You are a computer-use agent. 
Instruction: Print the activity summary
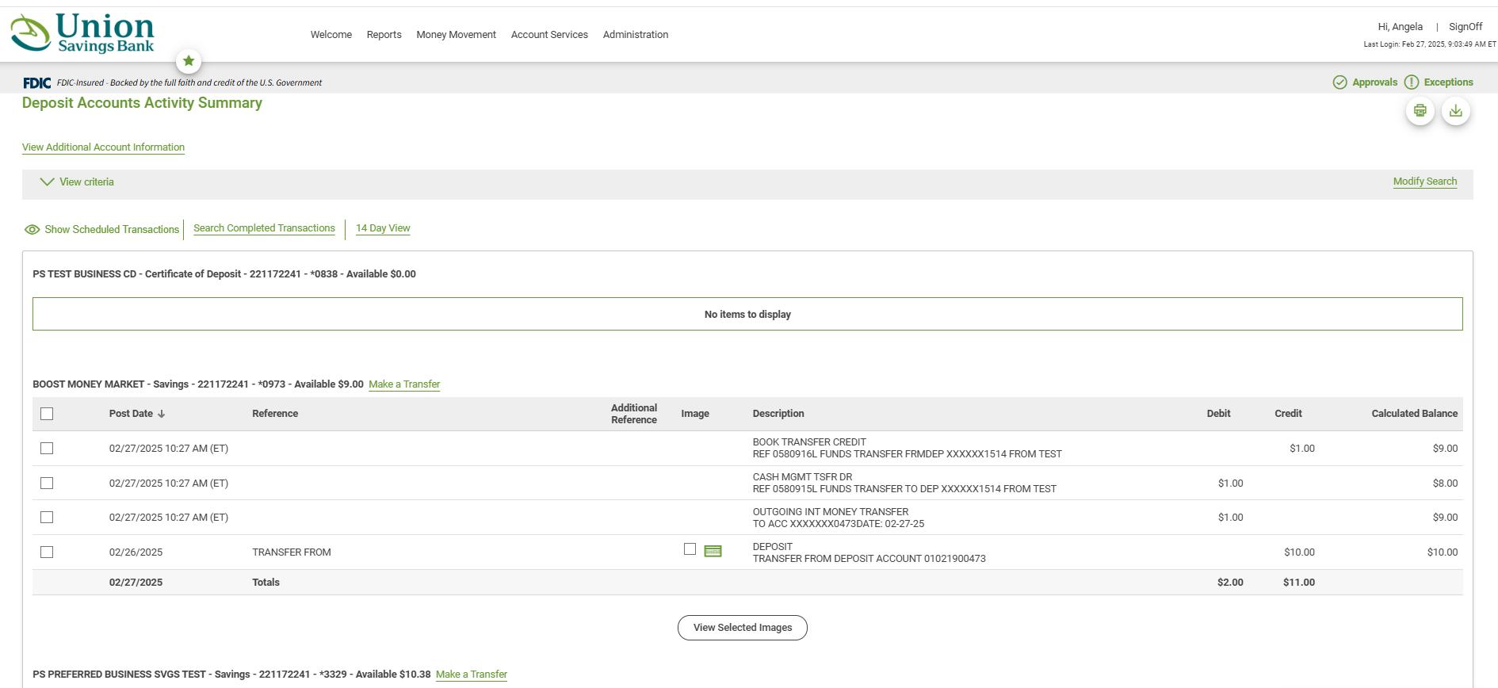click(x=1420, y=111)
